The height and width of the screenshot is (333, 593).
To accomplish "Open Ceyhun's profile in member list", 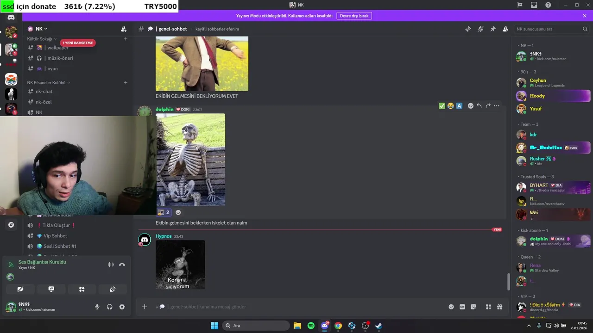I will coord(553,83).
